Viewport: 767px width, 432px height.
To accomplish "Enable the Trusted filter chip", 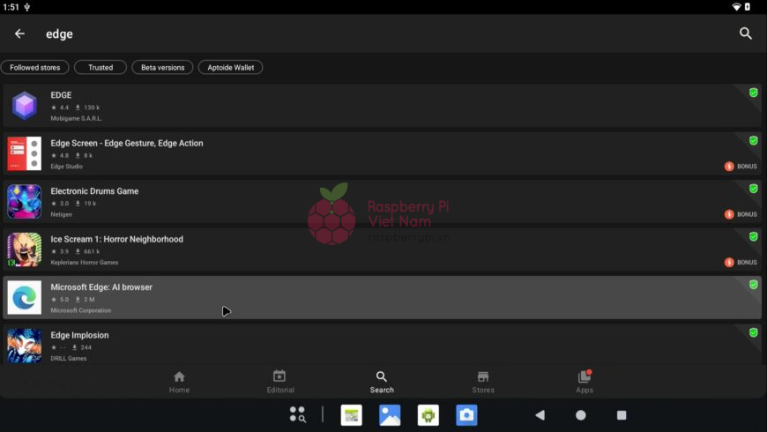I will (x=101, y=68).
